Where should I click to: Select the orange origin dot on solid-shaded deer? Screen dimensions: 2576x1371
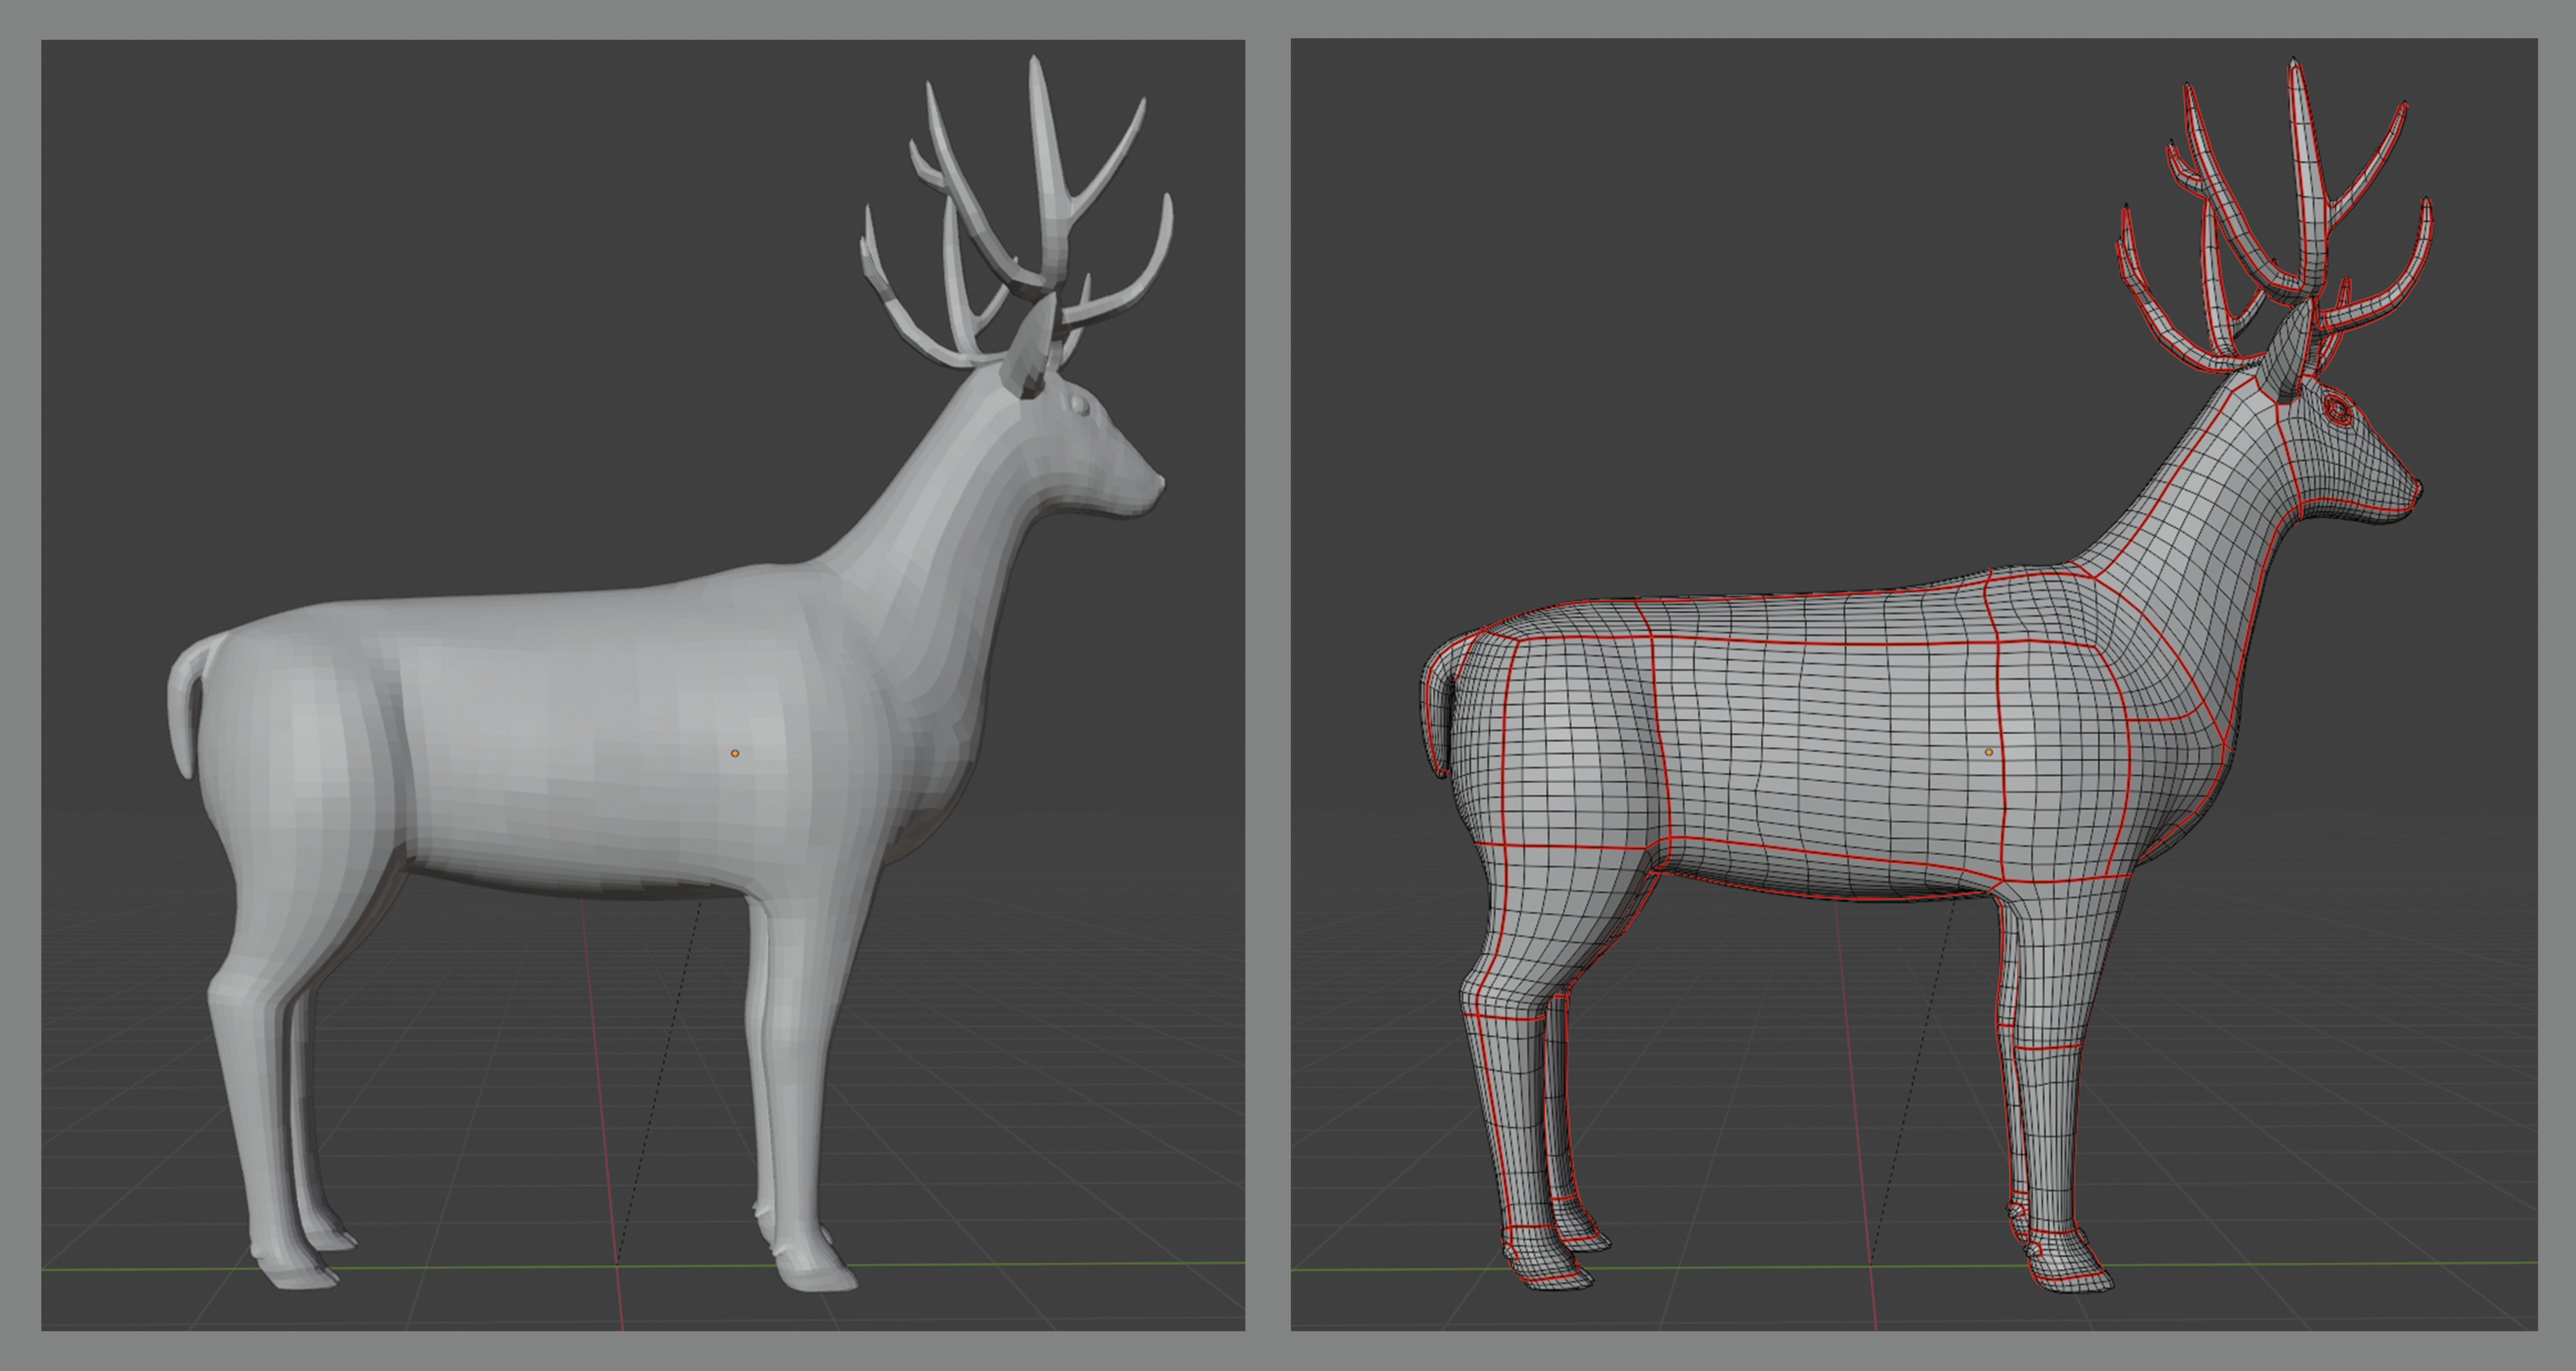click(x=735, y=753)
